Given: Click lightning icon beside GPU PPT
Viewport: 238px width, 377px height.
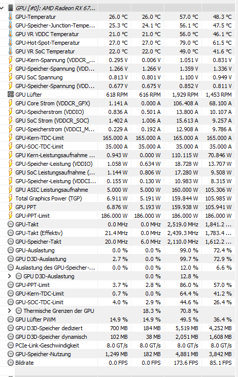Looking at the screenshot, I should (x=10, y=207).
